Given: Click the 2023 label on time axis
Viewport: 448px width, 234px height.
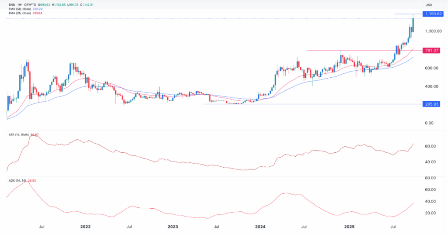Looking at the screenshot, I should point(173,227).
